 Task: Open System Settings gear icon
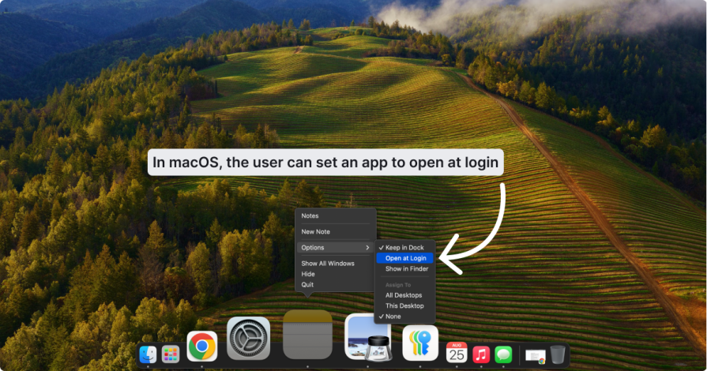point(249,339)
